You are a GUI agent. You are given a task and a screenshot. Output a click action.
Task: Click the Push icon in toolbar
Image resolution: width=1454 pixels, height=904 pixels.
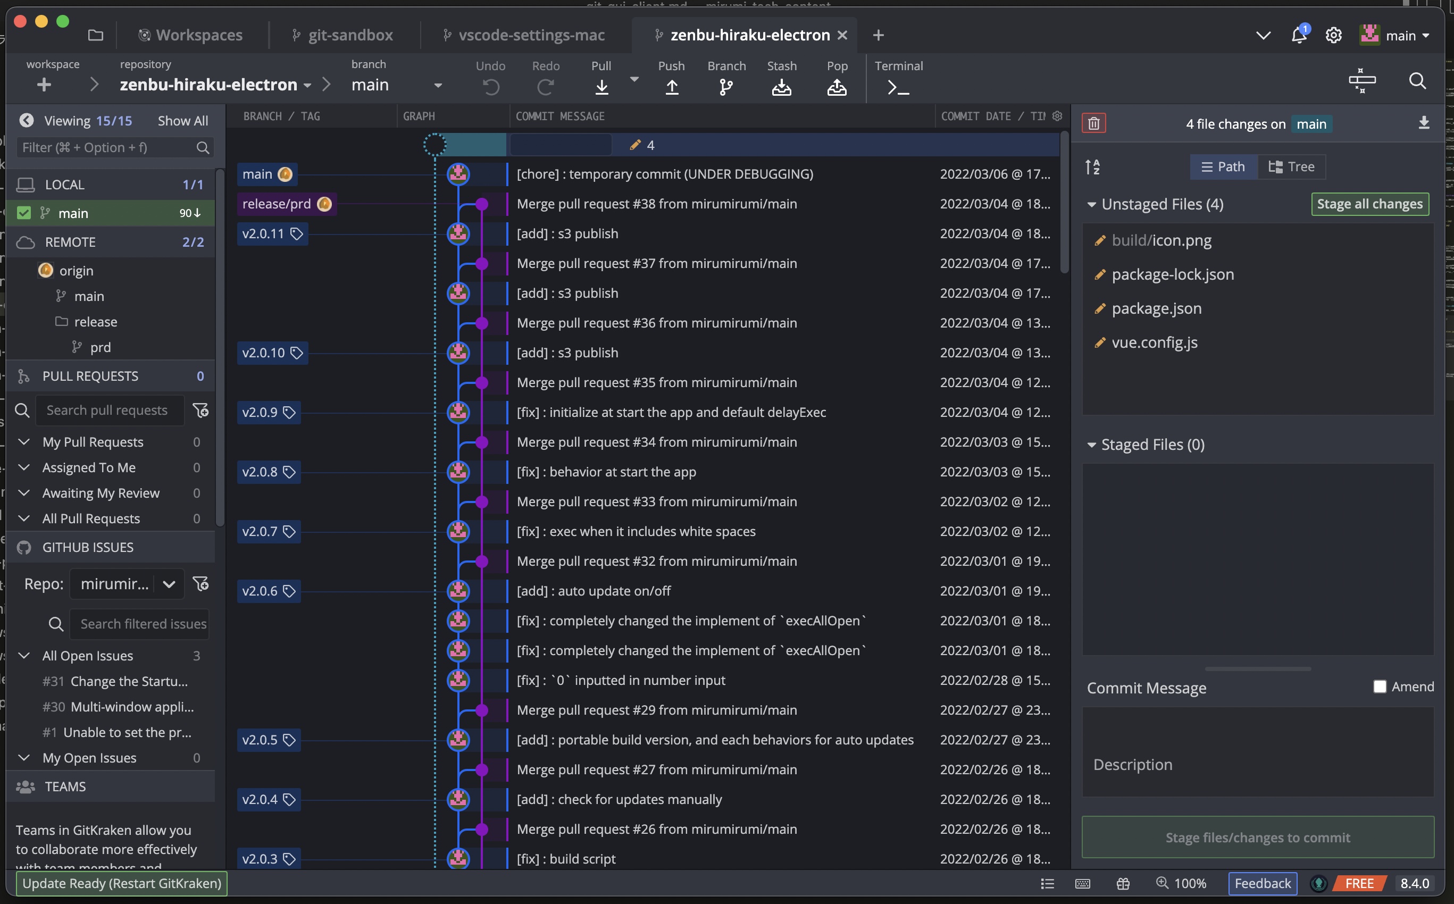pos(671,87)
